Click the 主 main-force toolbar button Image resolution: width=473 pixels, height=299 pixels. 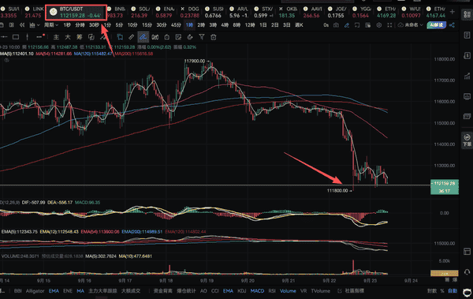click(56, 37)
